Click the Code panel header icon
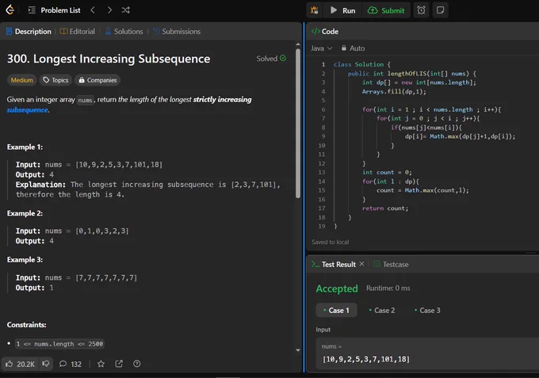This screenshot has width=539, height=378. tap(315, 31)
